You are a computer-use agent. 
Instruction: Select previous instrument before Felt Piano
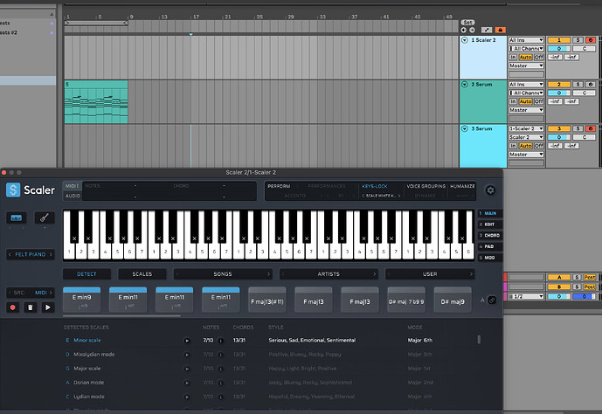coord(10,254)
